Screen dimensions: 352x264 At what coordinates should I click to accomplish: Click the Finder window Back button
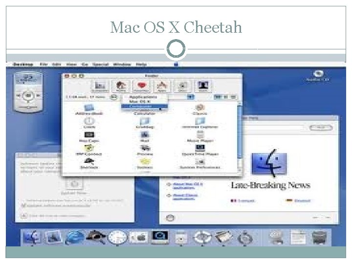[x=114, y=97]
